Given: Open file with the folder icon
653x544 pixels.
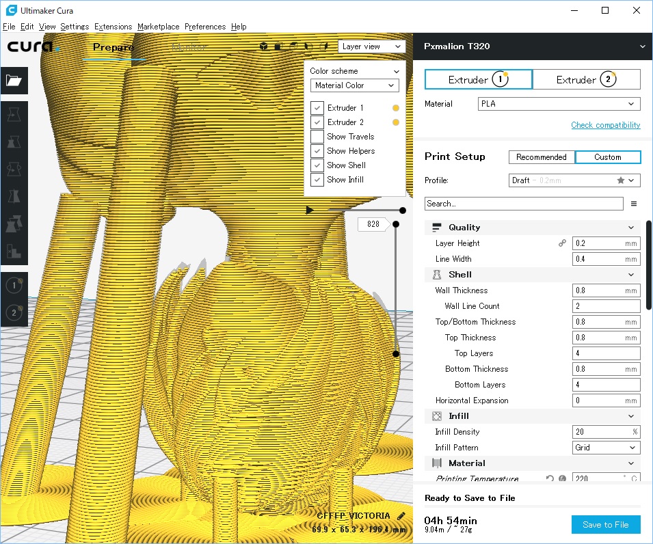Looking at the screenshot, I should click(14, 81).
